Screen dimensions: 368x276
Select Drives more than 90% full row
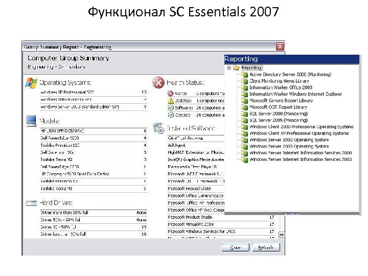(x=94, y=213)
